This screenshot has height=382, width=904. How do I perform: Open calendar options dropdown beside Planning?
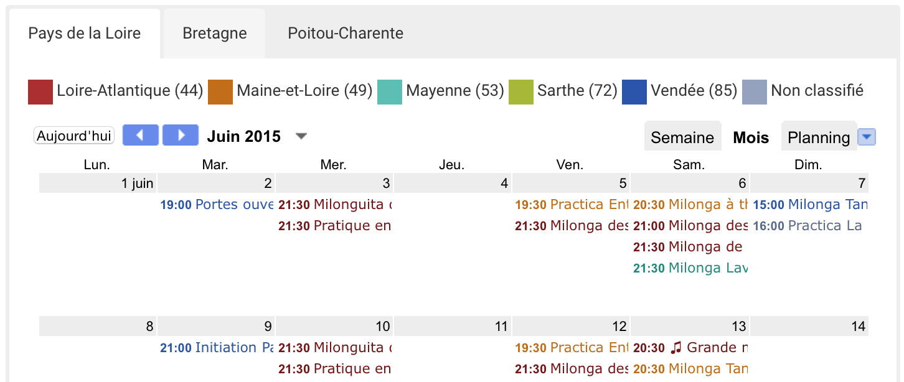point(867,137)
